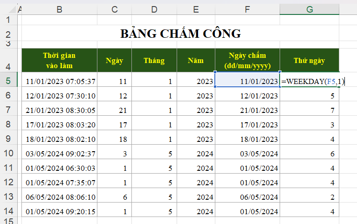This screenshot has height=224, width=357.
Task: Select column G header
Action: pyautogui.click(x=309, y=9)
